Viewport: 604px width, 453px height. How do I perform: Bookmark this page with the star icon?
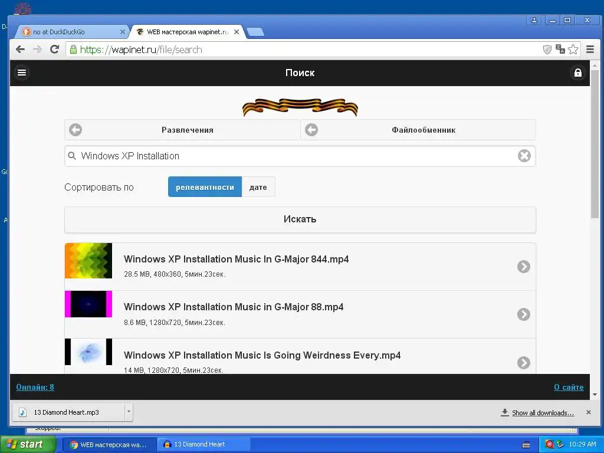pos(573,50)
